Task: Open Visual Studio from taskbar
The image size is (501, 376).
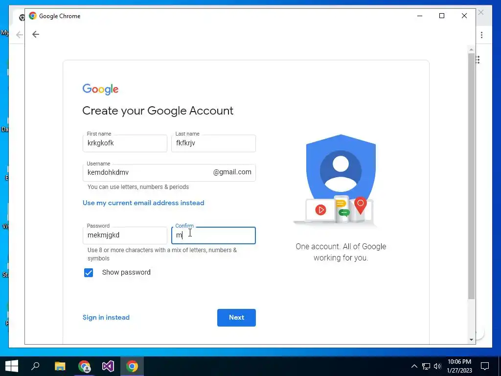Action: click(108, 366)
